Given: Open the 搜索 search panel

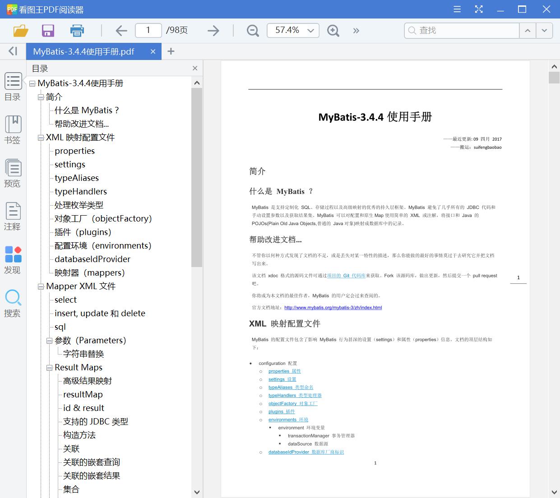Looking at the screenshot, I should (x=13, y=303).
